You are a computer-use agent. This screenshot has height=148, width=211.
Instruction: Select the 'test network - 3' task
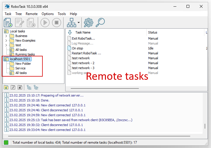click(83, 68)
